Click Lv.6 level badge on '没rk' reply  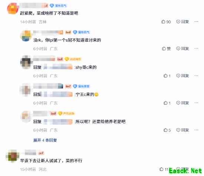[x=68, y=32]
